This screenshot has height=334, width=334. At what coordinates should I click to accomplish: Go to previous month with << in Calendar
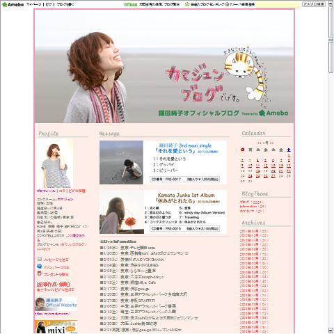point(260,143)
